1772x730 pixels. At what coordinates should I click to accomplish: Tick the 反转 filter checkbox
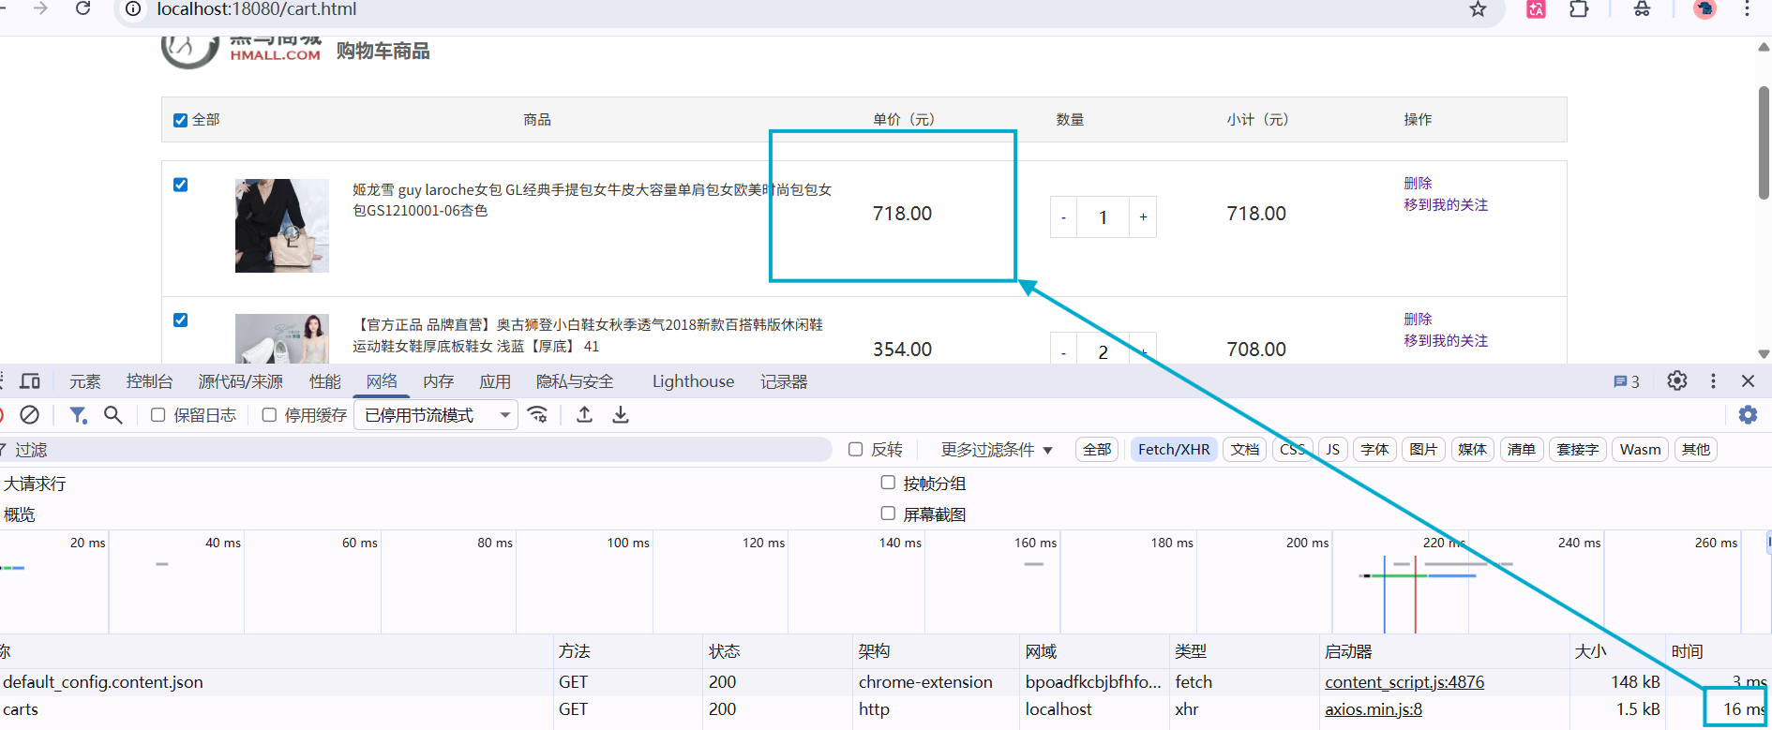tap(856, 450)
